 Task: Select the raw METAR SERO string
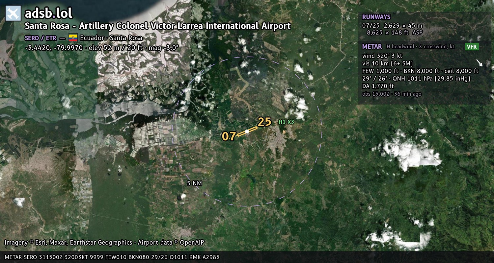tap(112, 257)
